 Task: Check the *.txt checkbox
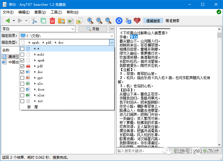[22, 101]
